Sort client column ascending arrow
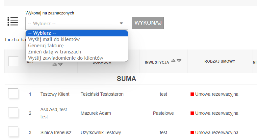Image resolution: width=257 pixels, height=140 pixels. click(x=55, y=64)
